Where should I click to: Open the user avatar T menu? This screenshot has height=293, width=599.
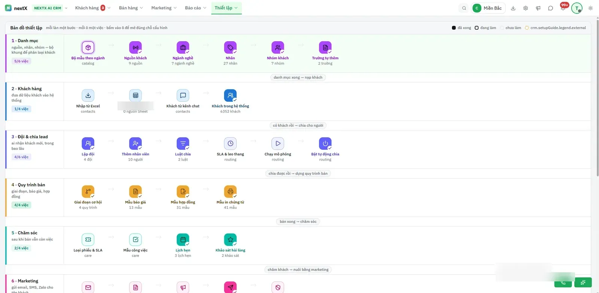[x=577, y=8]
